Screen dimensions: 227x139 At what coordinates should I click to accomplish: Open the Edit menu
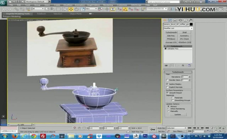[19, 5]
